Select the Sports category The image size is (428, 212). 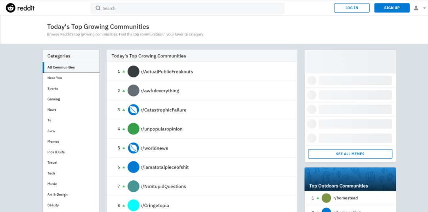[x=53, y=89]
